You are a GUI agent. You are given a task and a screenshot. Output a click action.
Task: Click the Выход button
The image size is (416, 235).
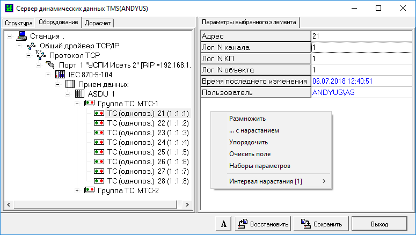coord(379,224)
